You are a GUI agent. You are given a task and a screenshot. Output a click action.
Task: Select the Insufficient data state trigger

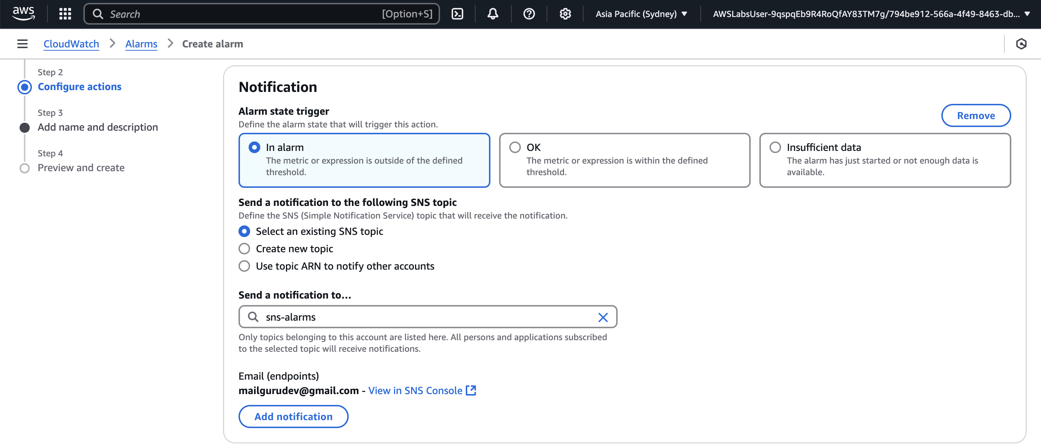coord(885,160)
